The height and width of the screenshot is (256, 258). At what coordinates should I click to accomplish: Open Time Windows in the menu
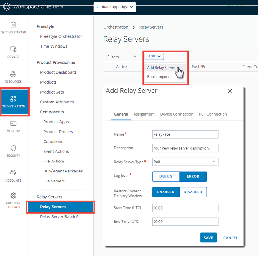(x=54, y=46)
